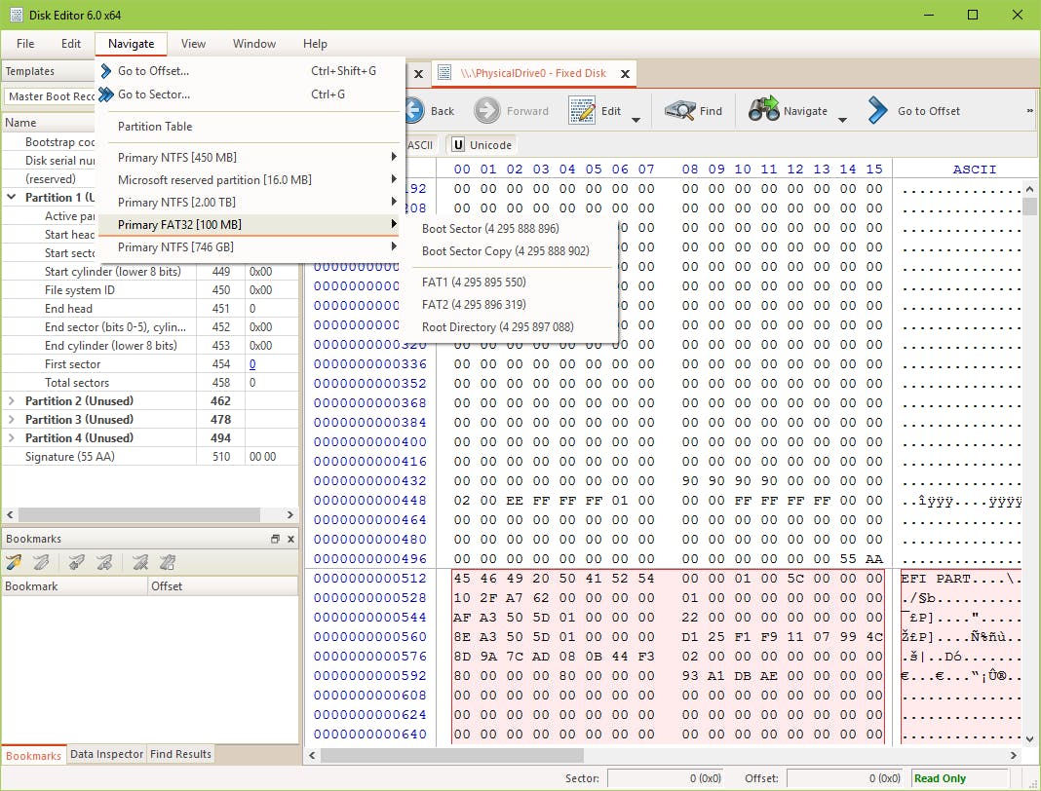Click the add bookmark icon in Bookmarks panel

tap(14, 562)
